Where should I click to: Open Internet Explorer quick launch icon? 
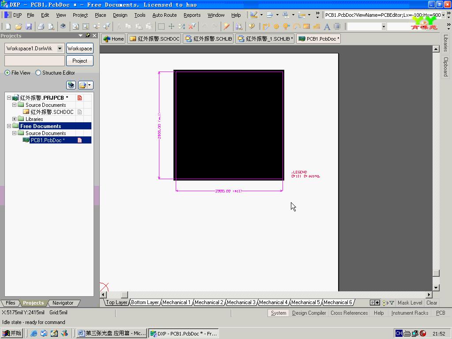34,333
